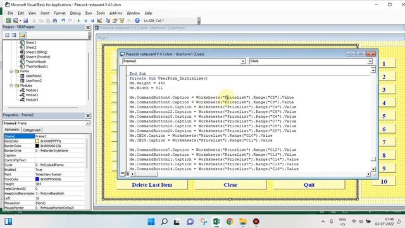Collapse the Modules folder in project tree
Screen dimensions: 405x228
11,85
